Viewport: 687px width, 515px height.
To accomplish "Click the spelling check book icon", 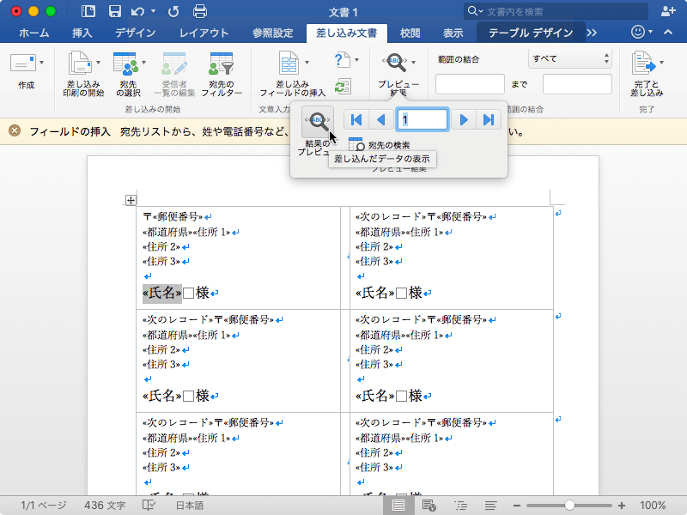I will pyautogui.click(x=149, y=506).
